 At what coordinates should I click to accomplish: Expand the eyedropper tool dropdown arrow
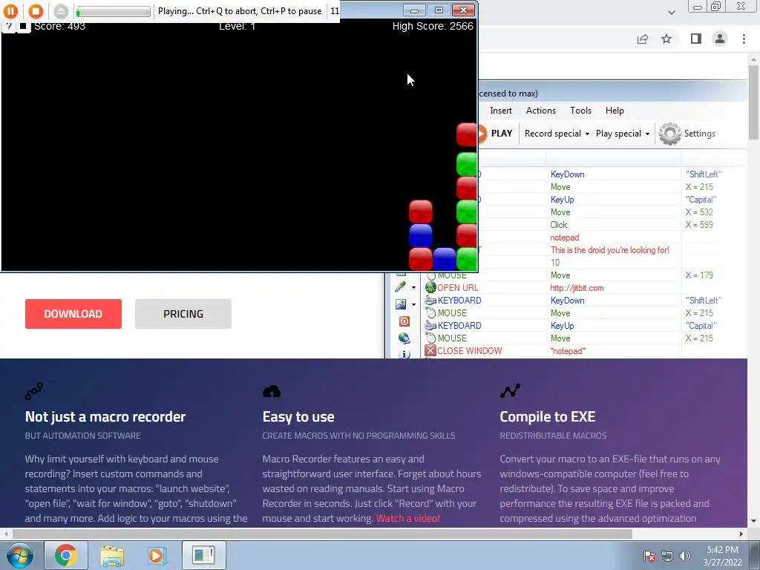[x=413, y=288]
